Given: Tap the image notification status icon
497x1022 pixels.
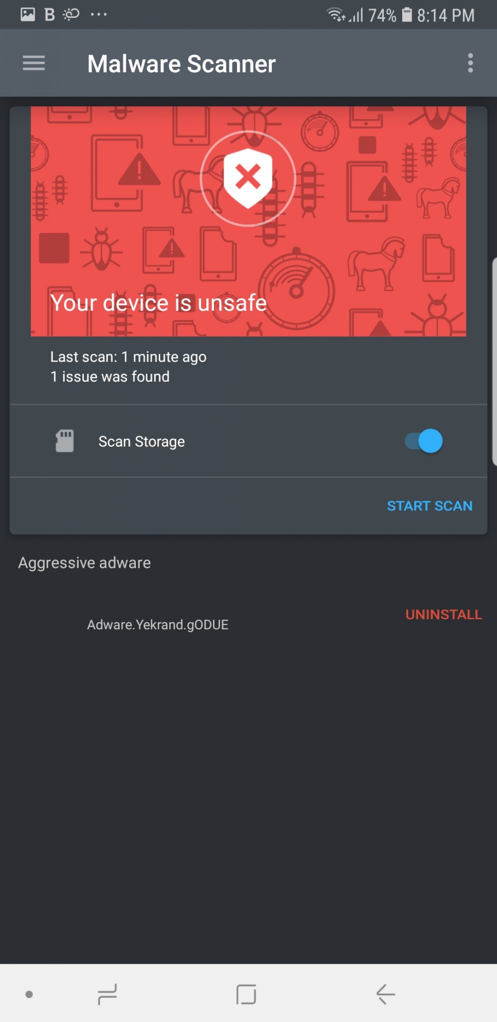Looking at the screenshot, I should pyautogui.click(x=28, y=14).
